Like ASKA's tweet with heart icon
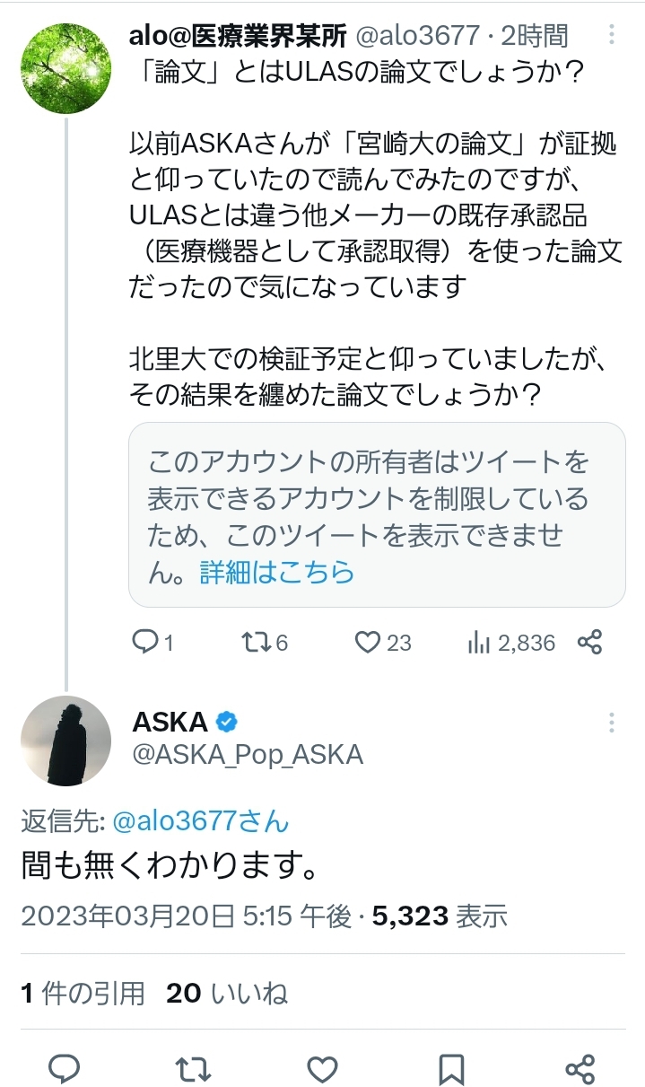Image resolution: width=645 pixels, height=1087 pixels. tap(322, 1068)
